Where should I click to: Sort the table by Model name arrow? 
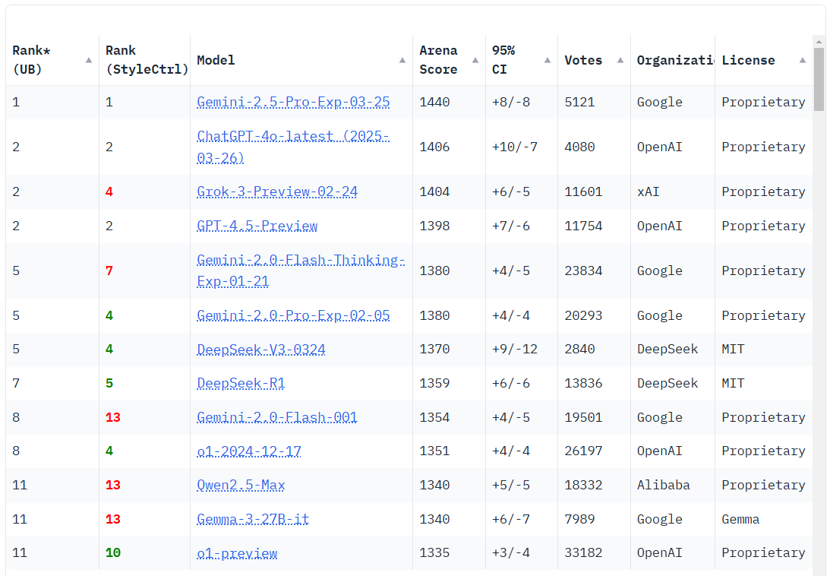[402, 60]
